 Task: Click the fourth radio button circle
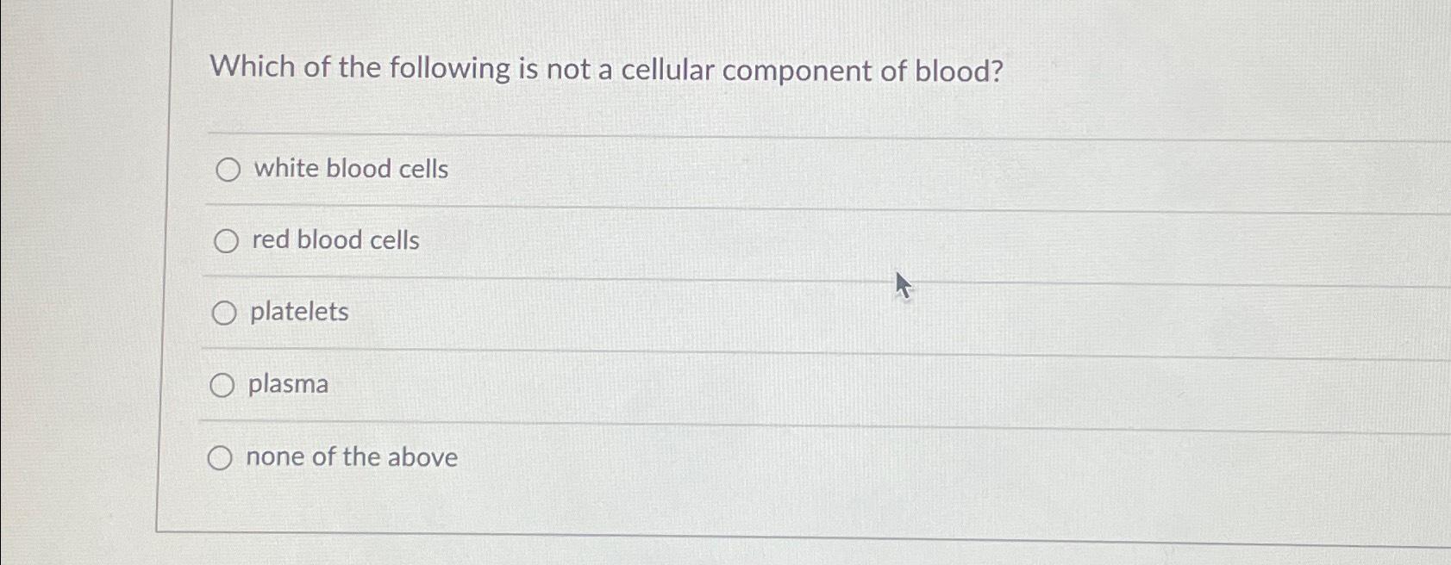point(223,385)
